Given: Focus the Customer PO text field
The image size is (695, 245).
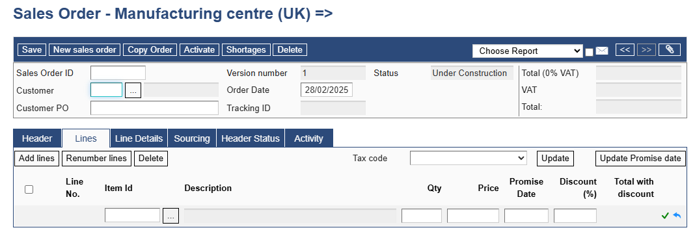Looking at the screenshot, I should coord(154,108).
